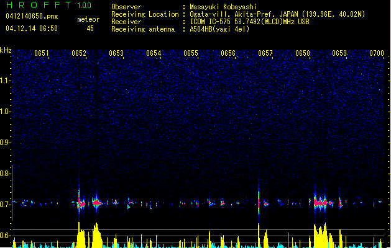Click the HROFFT 1.0.0 title text
Screen dimensions: 391x248
coord(49,5)
